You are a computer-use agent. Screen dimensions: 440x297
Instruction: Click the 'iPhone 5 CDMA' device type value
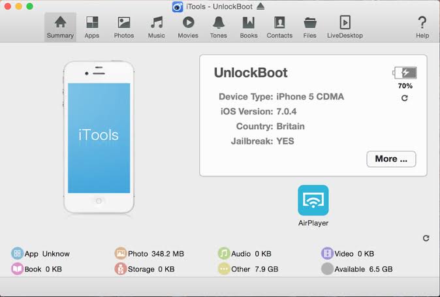click(310, 97)
